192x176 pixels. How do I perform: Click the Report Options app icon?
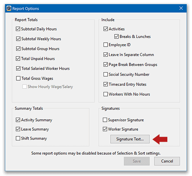click(x=9, y=8)
